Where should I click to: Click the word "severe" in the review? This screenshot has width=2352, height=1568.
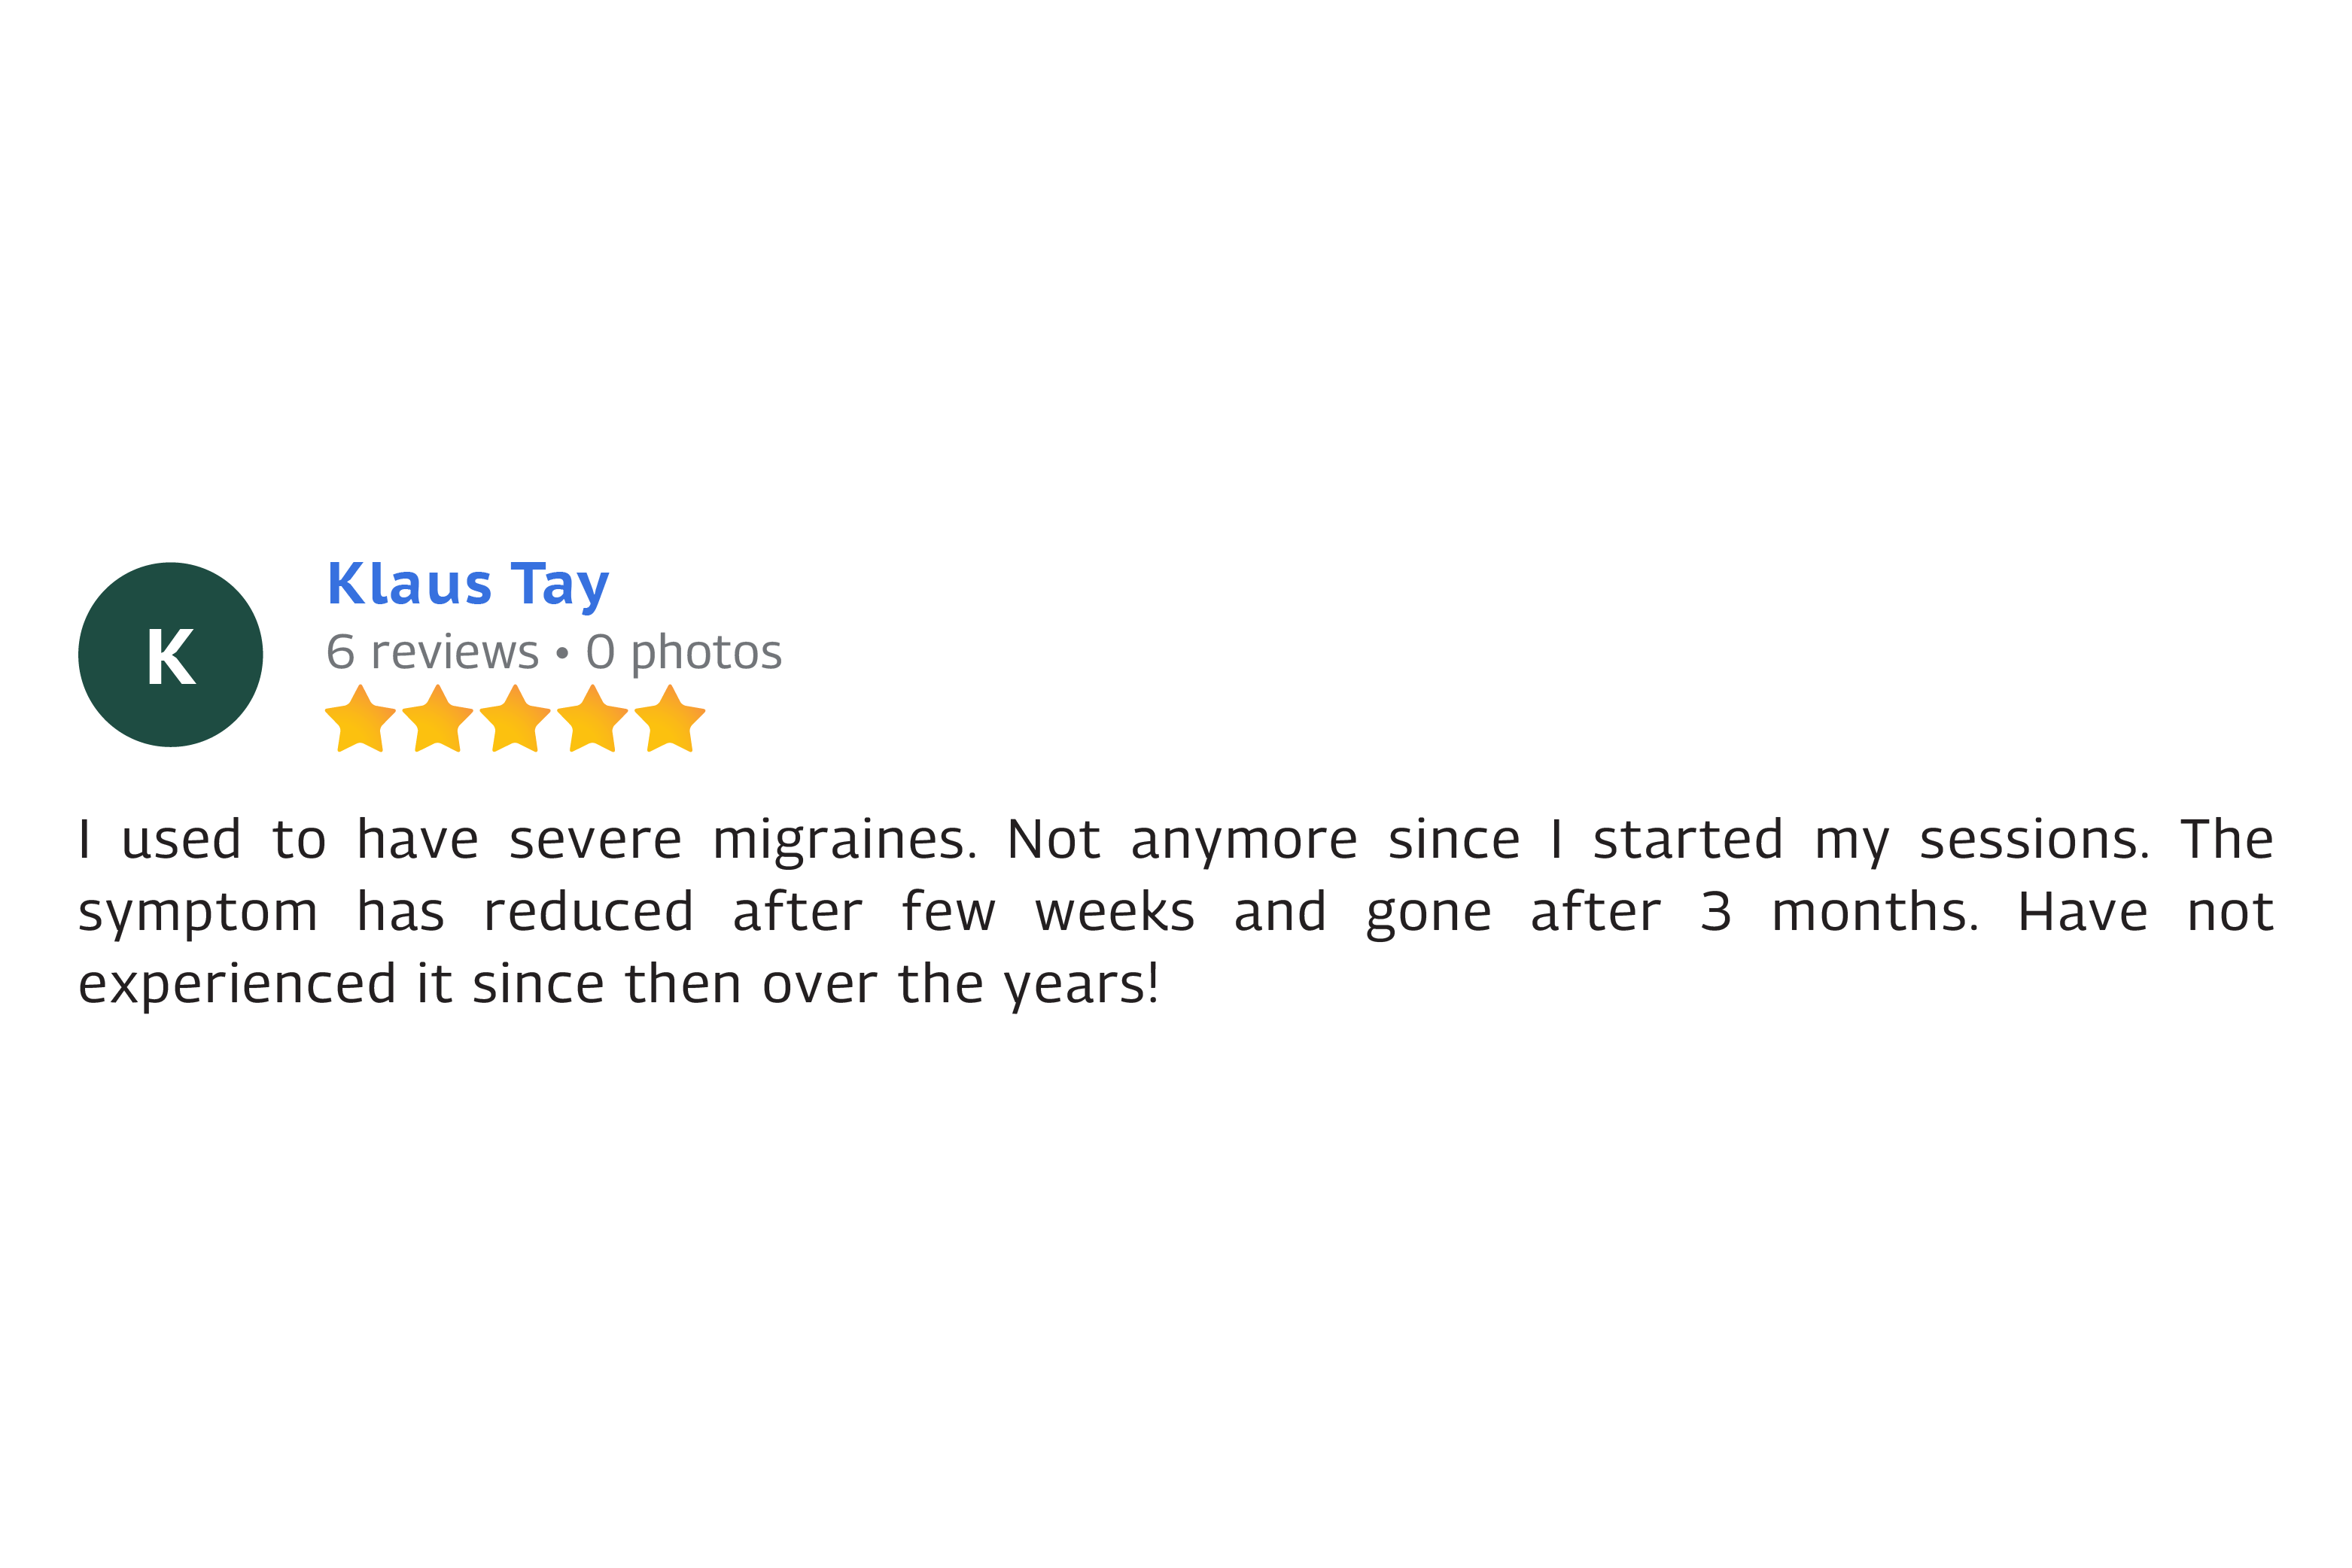595,840
